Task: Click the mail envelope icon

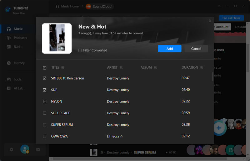Action: [38, 150]
